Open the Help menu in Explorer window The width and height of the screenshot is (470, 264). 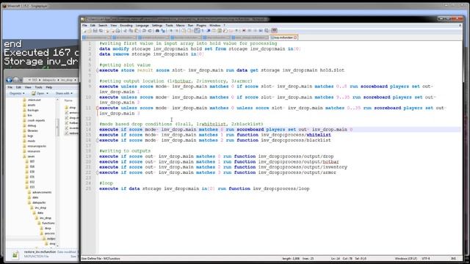pos(49,87)
